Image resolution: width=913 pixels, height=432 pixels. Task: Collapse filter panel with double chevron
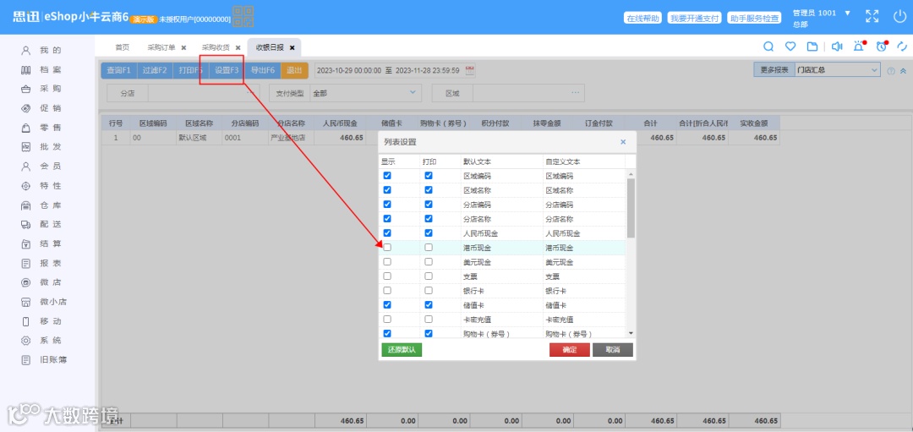903,71
